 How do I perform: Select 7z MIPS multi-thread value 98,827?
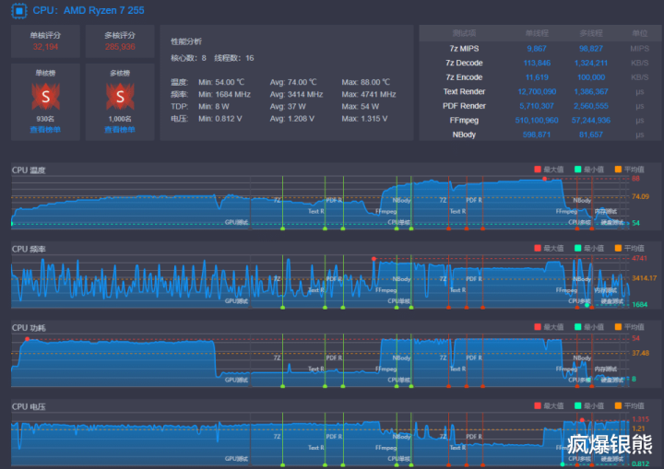click(591, 49)
